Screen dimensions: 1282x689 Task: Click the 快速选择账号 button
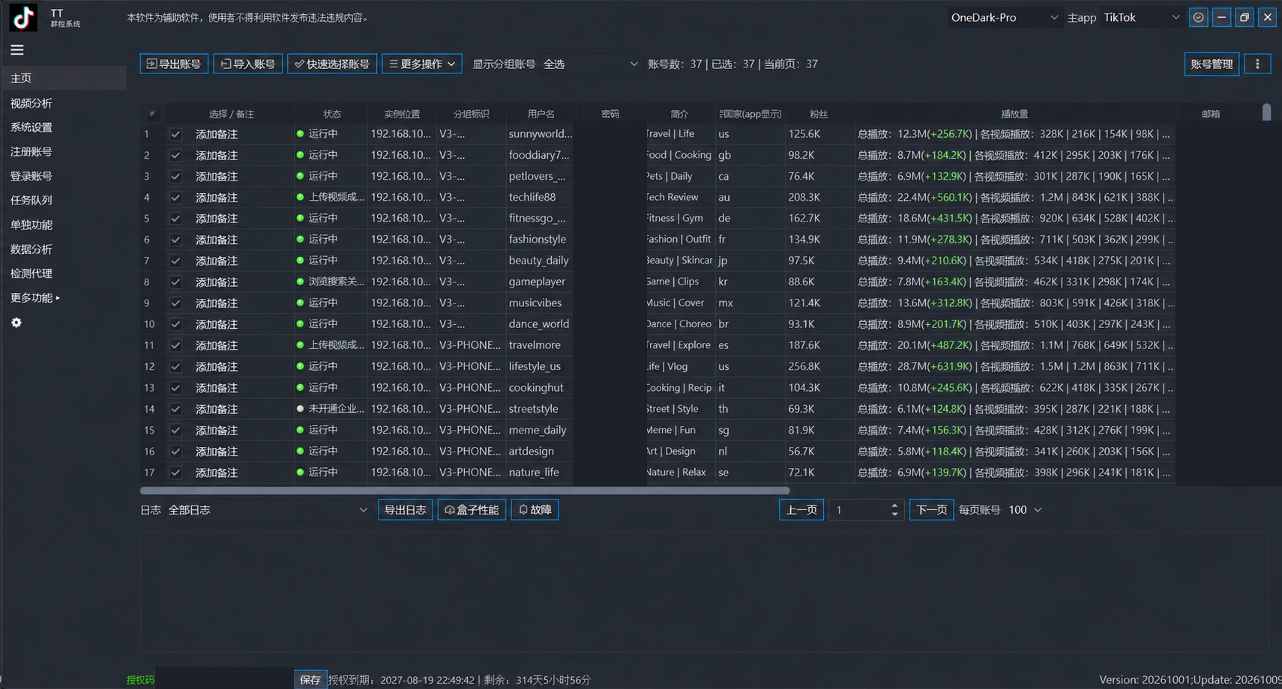332,64
